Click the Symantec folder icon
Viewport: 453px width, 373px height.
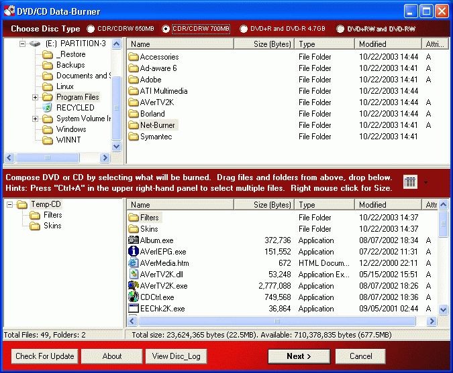133,137
